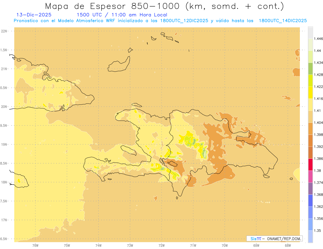Click the green color band between 1.428 and 1.434
Screen dimensions: 323x249
[310, 68]
